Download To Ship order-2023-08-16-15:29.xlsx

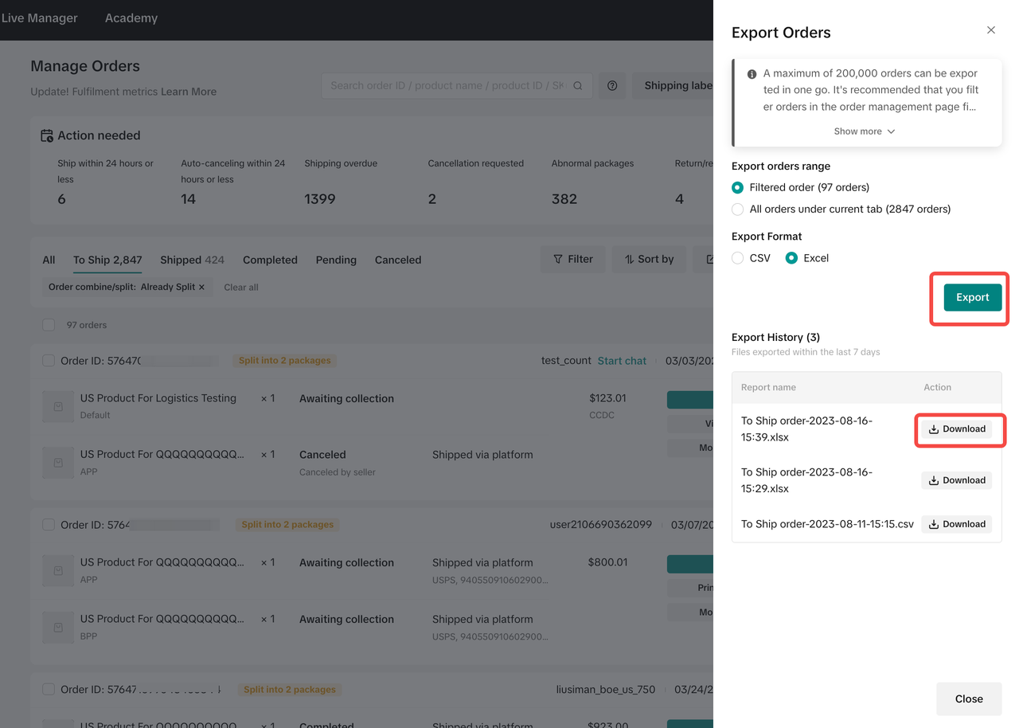(x=956, y=480)
